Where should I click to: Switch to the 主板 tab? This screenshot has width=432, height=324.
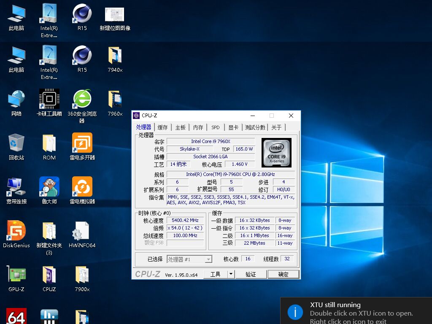[181, 127]
